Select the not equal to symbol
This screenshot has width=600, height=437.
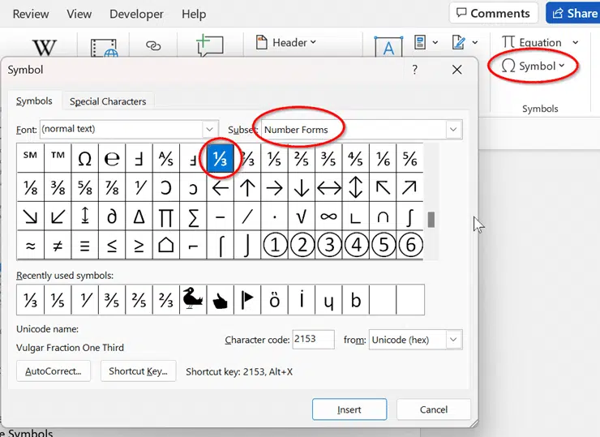pyautogui.click(x=58, y=245)
